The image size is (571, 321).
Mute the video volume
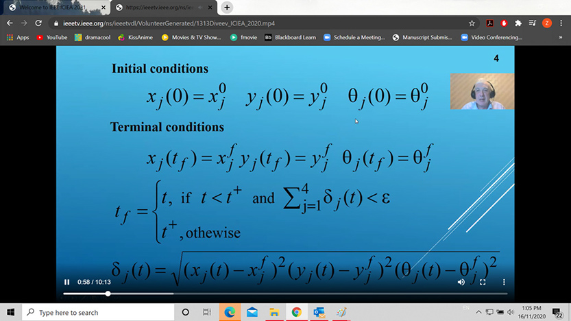click(461, 282)
